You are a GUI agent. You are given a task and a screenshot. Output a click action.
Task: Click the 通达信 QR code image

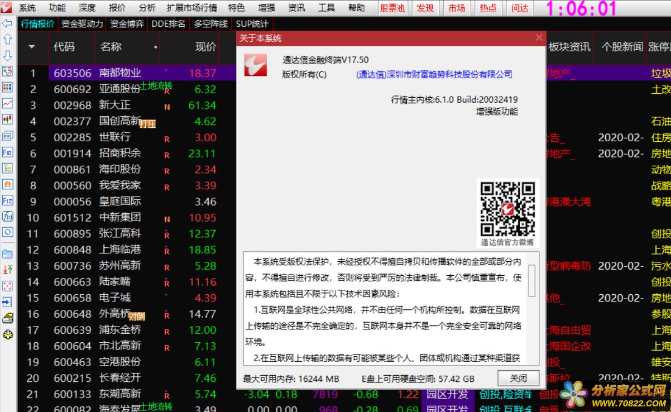tap(507, 209)
